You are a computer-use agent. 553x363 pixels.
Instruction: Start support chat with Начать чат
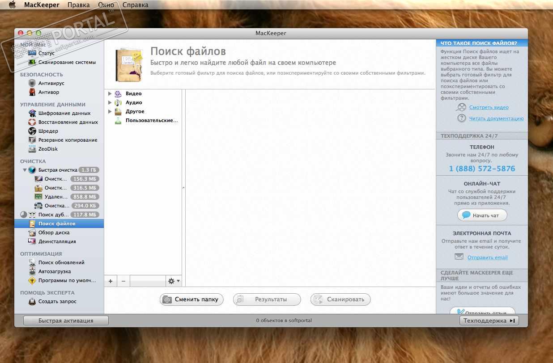(482, 215)
